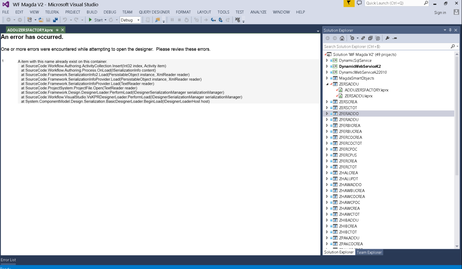The image size is (462, 269).
Task: Click Sync with Active Document icon
Action: pos(363,38)
